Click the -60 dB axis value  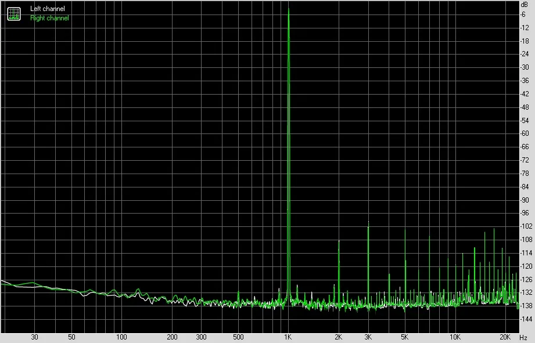pos(525,133)
